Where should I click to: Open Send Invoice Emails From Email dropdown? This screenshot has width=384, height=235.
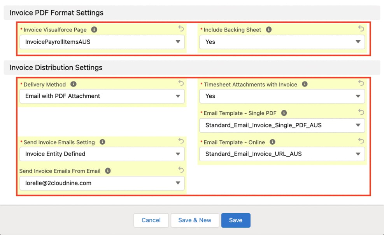coord(102,183)
